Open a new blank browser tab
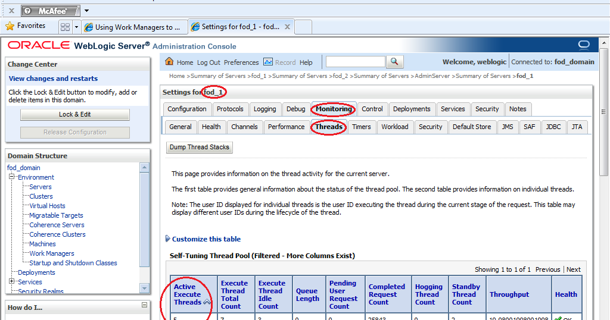610x320 pixels. click(x=303, y=27)
